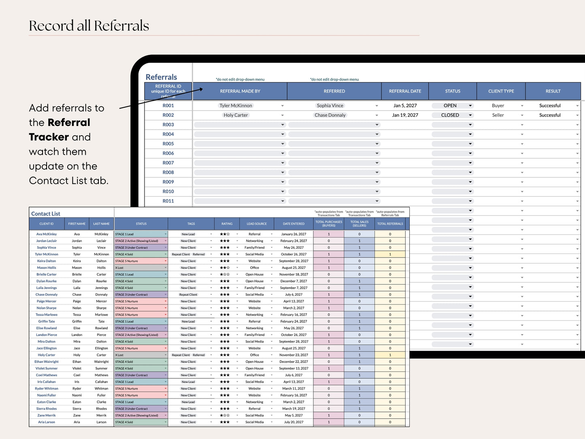Click the CLIENT TYPE column header
This screenshot has height=439, width=585.
[501, 91]
